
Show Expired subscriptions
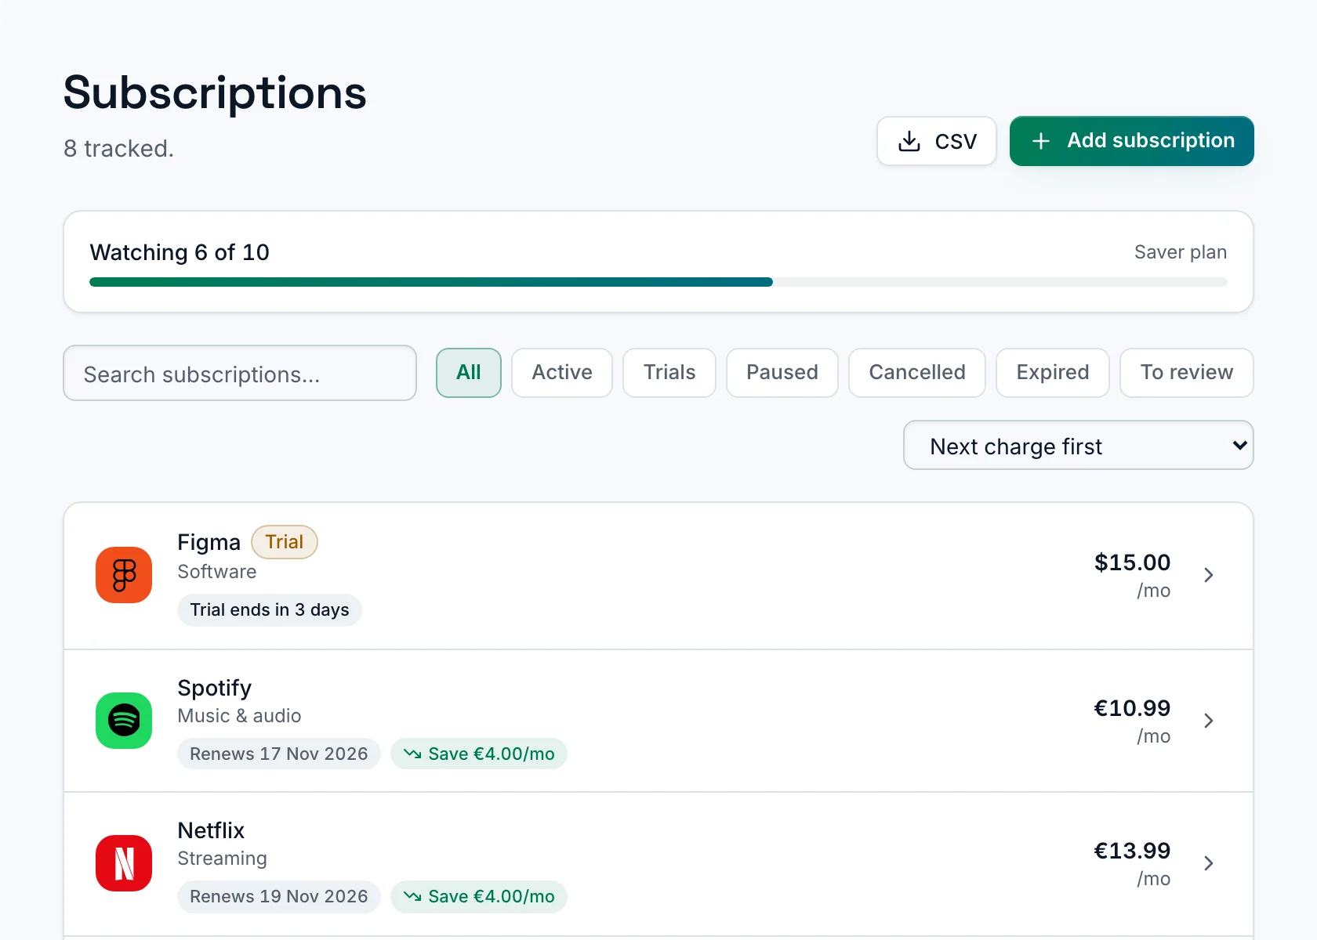[1053, 373]
